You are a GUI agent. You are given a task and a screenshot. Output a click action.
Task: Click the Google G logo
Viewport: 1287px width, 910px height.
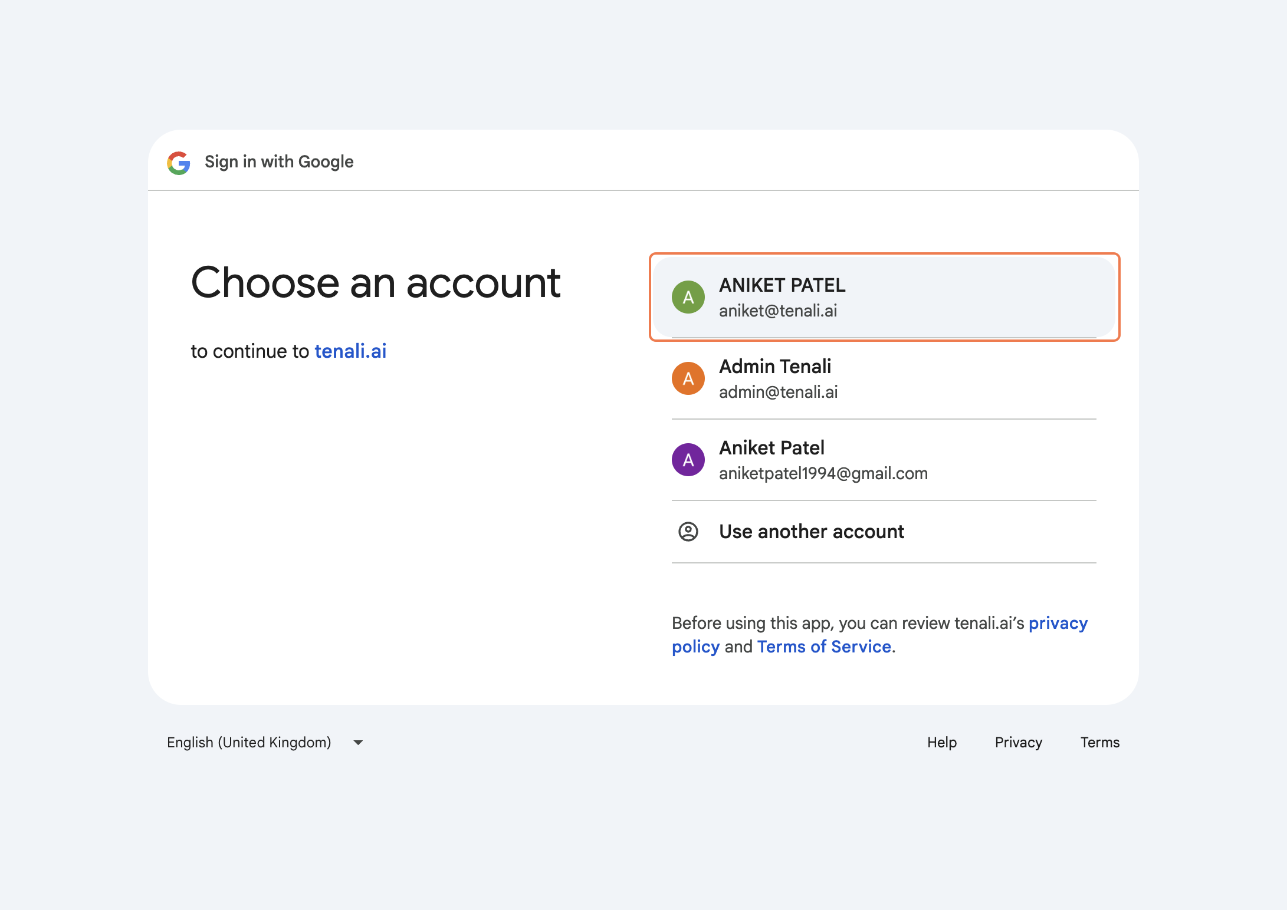[178, 163]
